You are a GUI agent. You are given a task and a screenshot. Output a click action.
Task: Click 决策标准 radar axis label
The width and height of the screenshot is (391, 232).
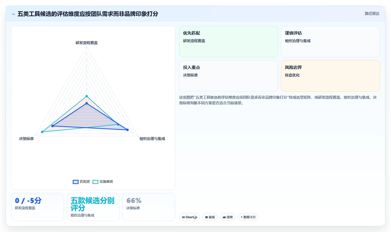(x=26, y=139)
